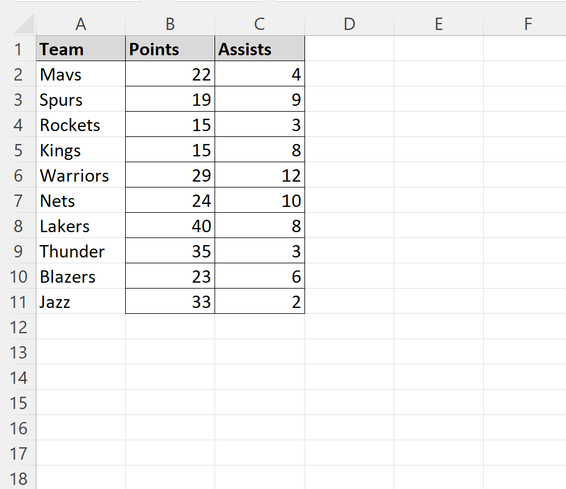Select column F header
The height and width of the screenshot is (489, 566).
pyautogui.click(x=525, y=24)
